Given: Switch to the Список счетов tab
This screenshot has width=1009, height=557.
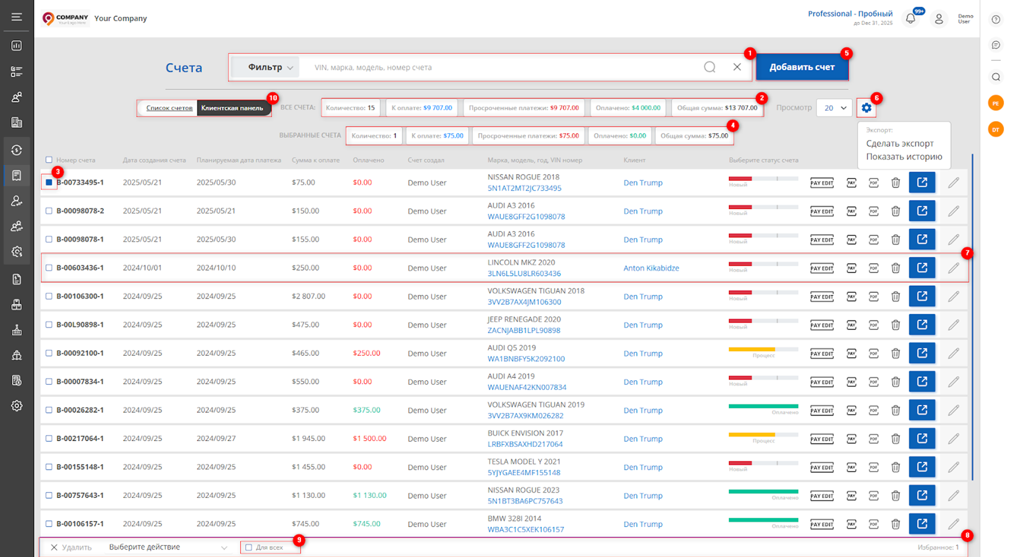Looking at the screenshot, I should (169, 108).
